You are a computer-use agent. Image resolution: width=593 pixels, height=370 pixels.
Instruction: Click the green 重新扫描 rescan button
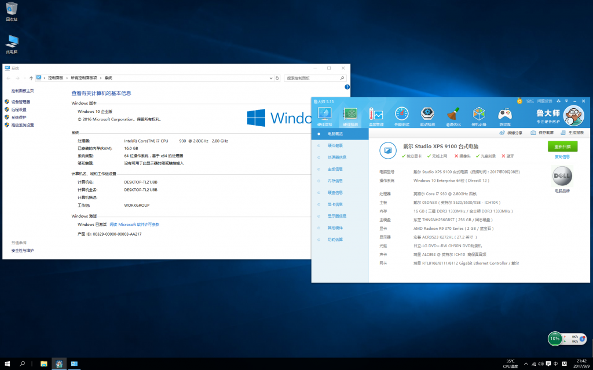[x=562, y=146]
